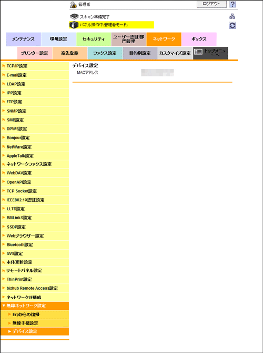Select デバイス設定 sub-item
The width and height of the screenshot is (263, 353).
click(x=35, y=331)
